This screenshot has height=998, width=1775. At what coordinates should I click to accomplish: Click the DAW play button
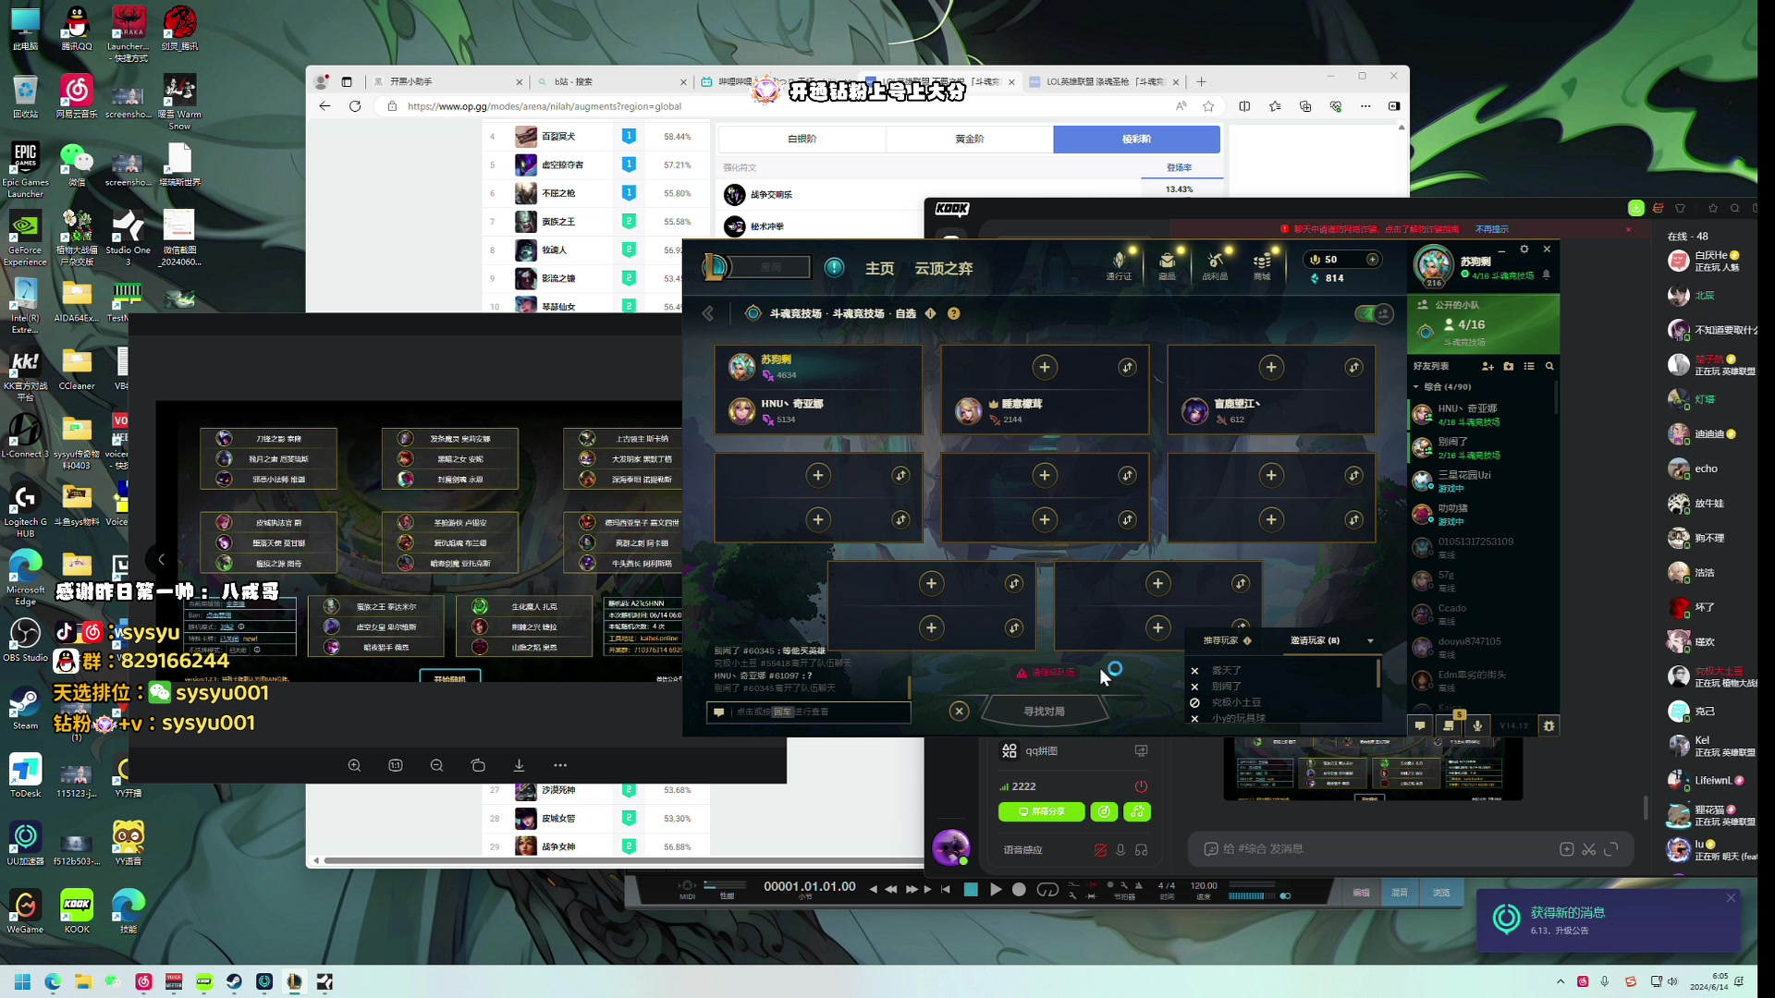click(x=995, y=889)
